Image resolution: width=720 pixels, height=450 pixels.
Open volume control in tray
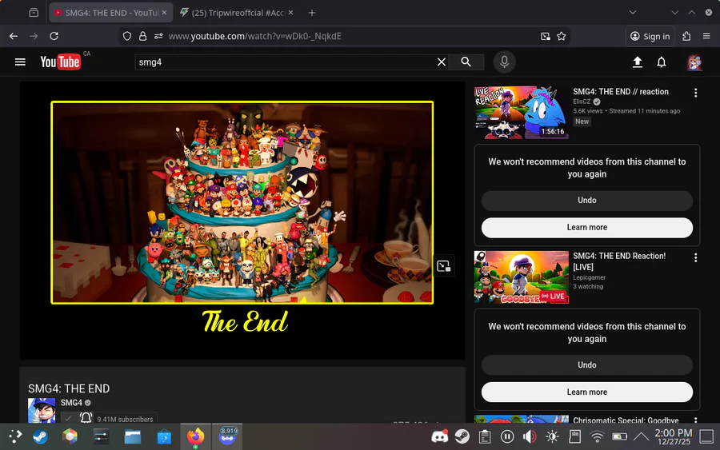tap(530, 436)
